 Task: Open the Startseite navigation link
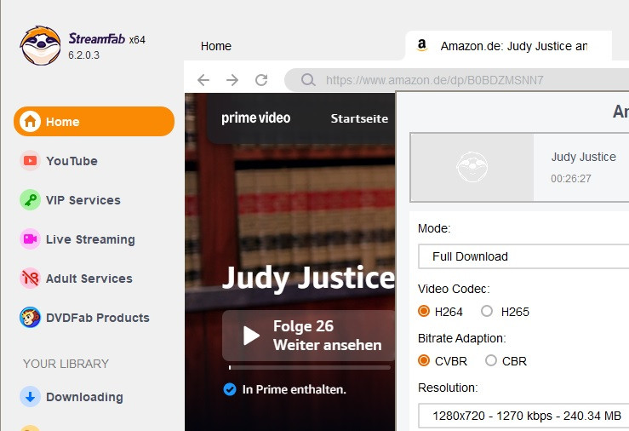(359, 118)
